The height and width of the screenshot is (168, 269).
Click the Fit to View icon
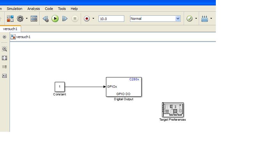tap(4, 58)
